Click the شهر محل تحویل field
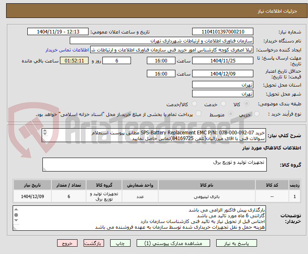This screenshot has height=254, width=308. tap(223, 94)
